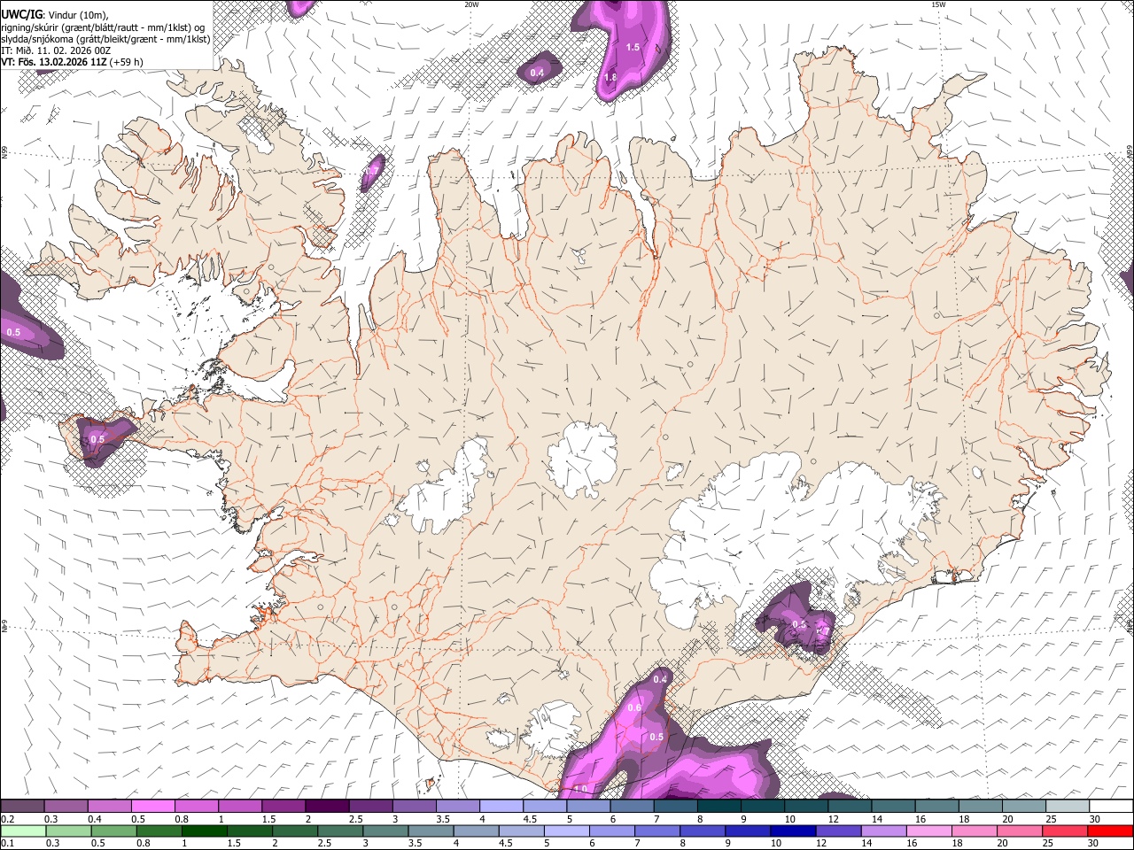This screenshot has height=850, width=1134.
Task: Select top legend swatch between 4 and 4.5
Action: 501,807
